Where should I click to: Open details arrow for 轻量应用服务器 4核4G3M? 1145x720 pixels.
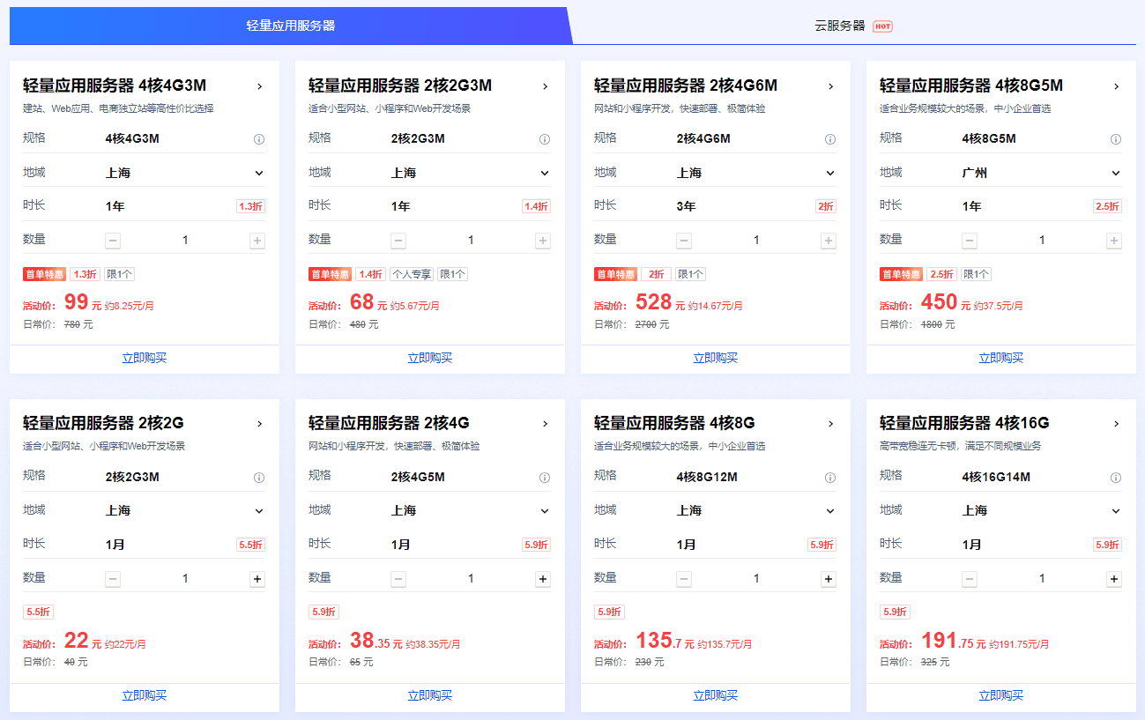[259, 86]
